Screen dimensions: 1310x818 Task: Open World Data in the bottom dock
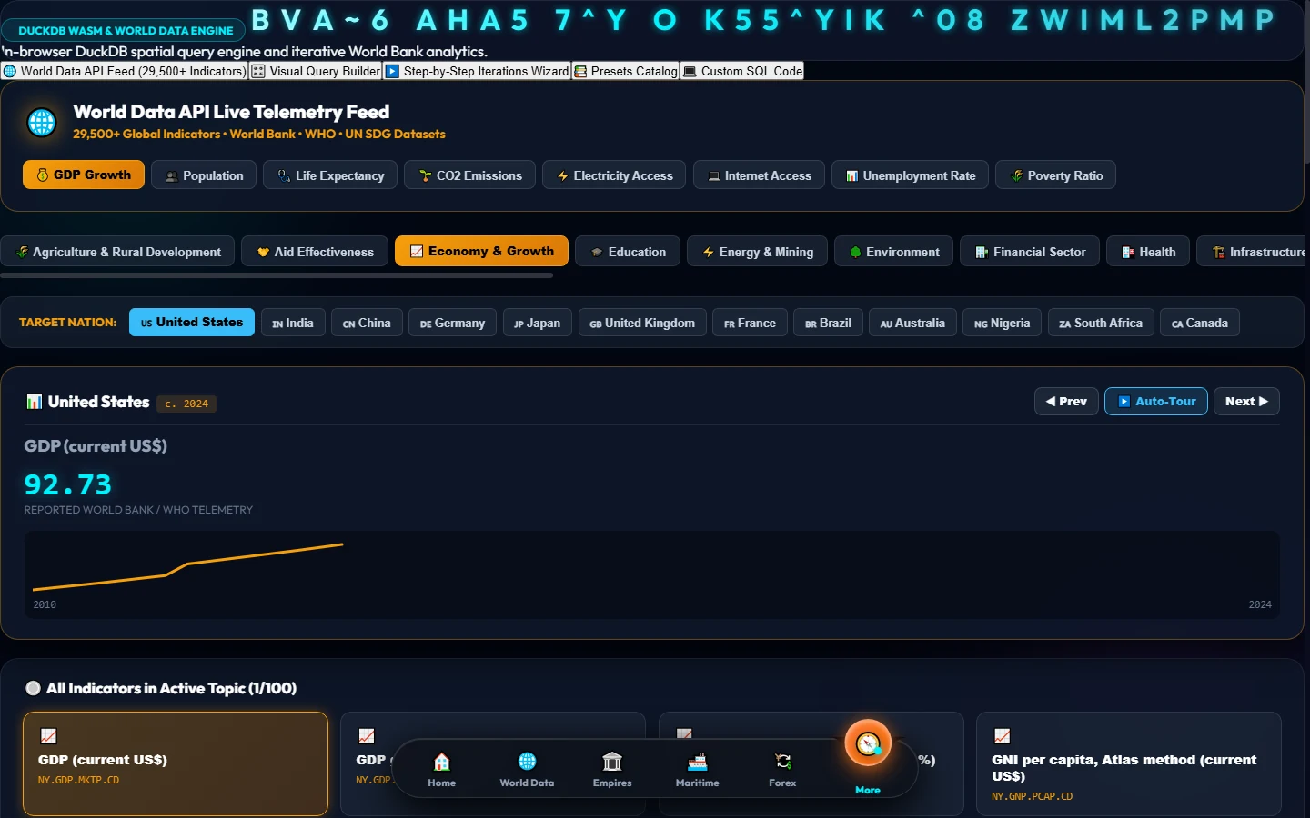(527, 769)
